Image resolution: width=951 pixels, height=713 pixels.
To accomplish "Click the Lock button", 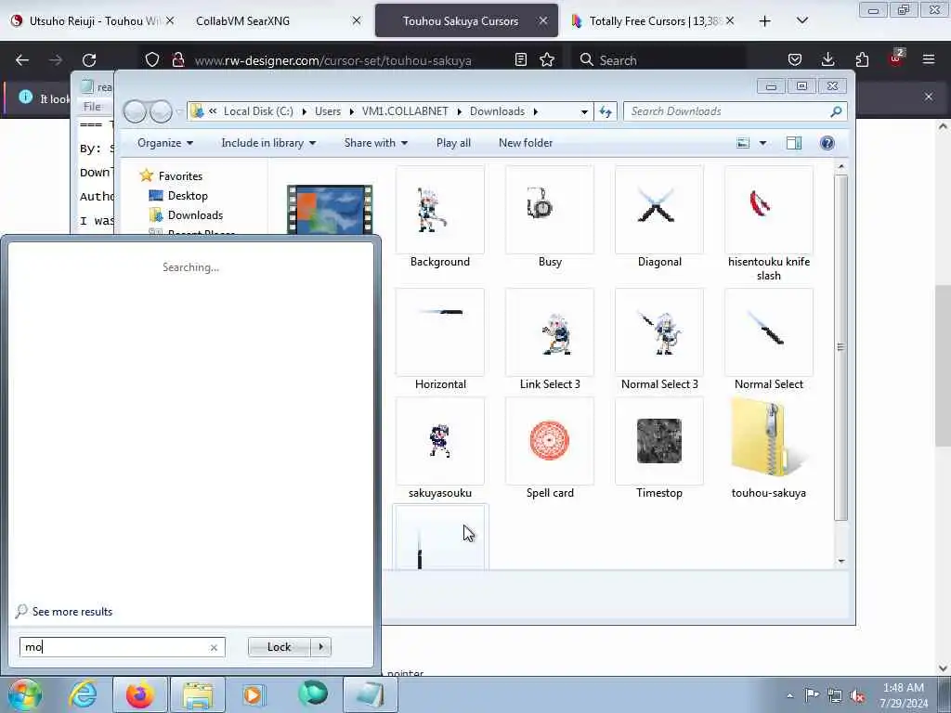I will pyautogui.click(x=279, y=647).
